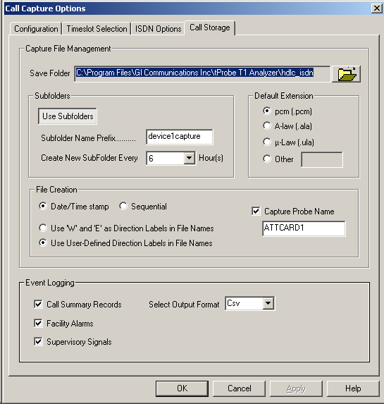
Task: Select µ-Law (.ula) extension option
Action: pyautogui.click(x=267, y=142)
